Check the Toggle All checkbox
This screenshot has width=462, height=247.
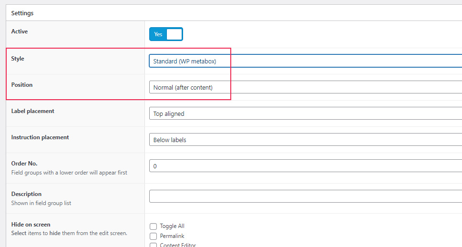click(153, 226)
